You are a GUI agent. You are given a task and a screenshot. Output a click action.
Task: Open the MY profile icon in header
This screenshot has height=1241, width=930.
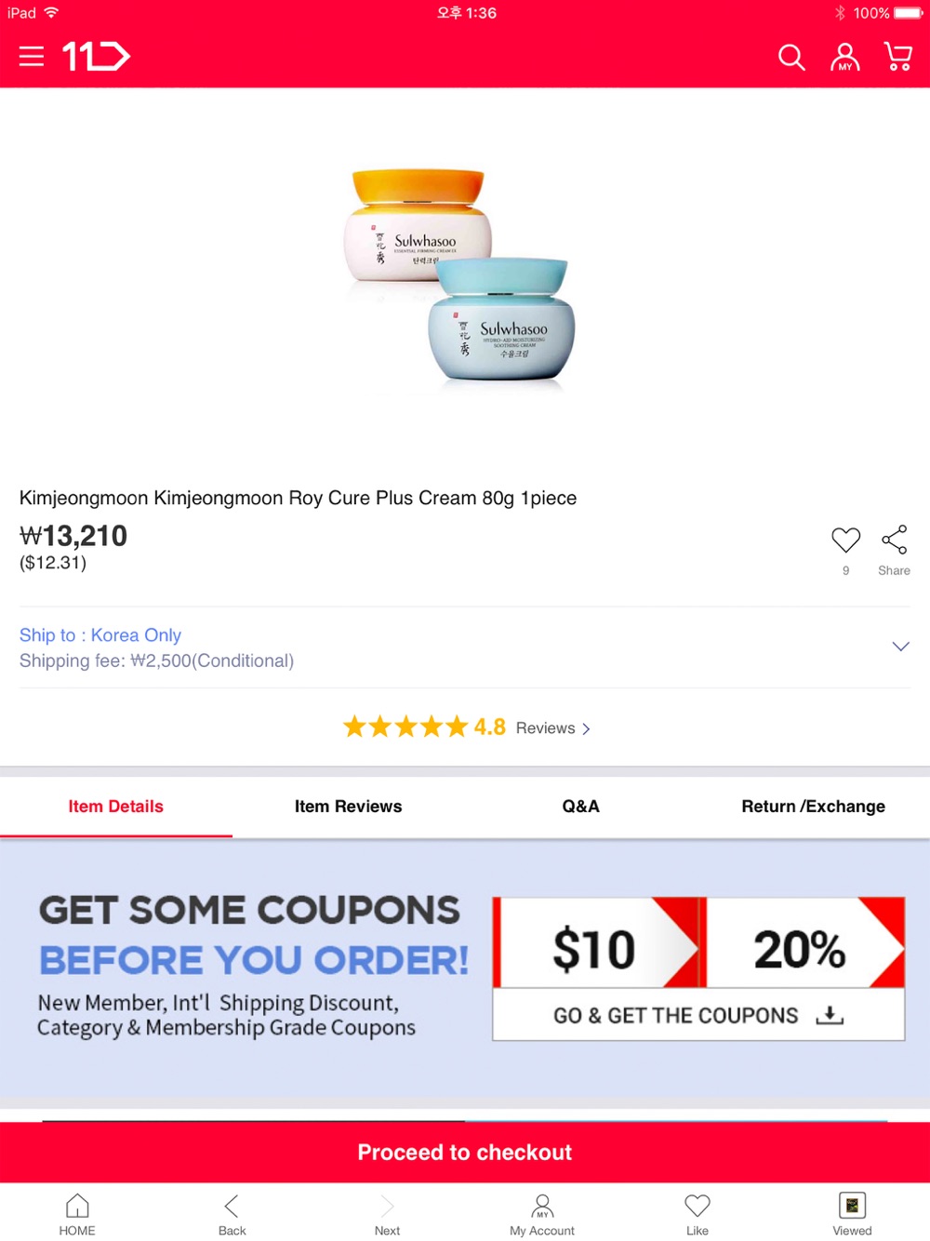[x=844, y=58]
